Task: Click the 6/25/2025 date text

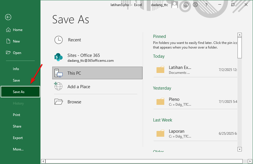Action: pyautogui.click(x=228, y=134)
